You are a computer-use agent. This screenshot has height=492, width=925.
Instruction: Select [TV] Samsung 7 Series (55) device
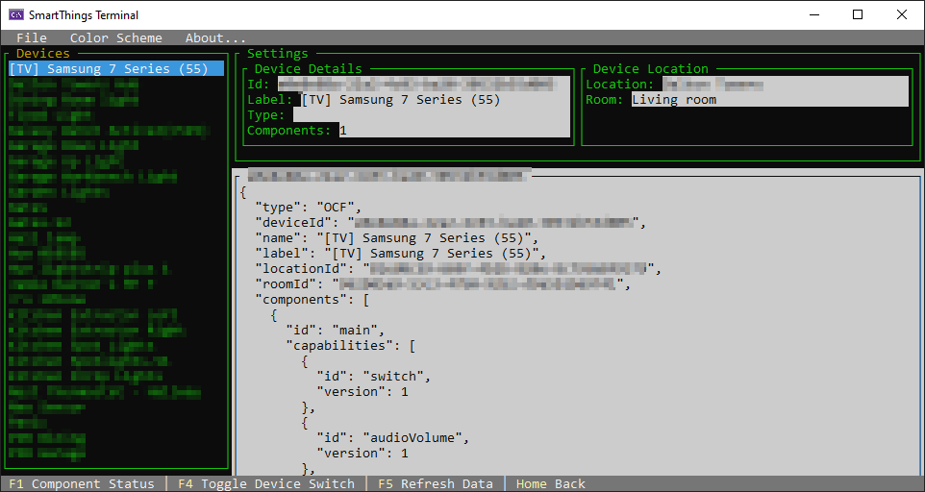click(x=116, y=69)
